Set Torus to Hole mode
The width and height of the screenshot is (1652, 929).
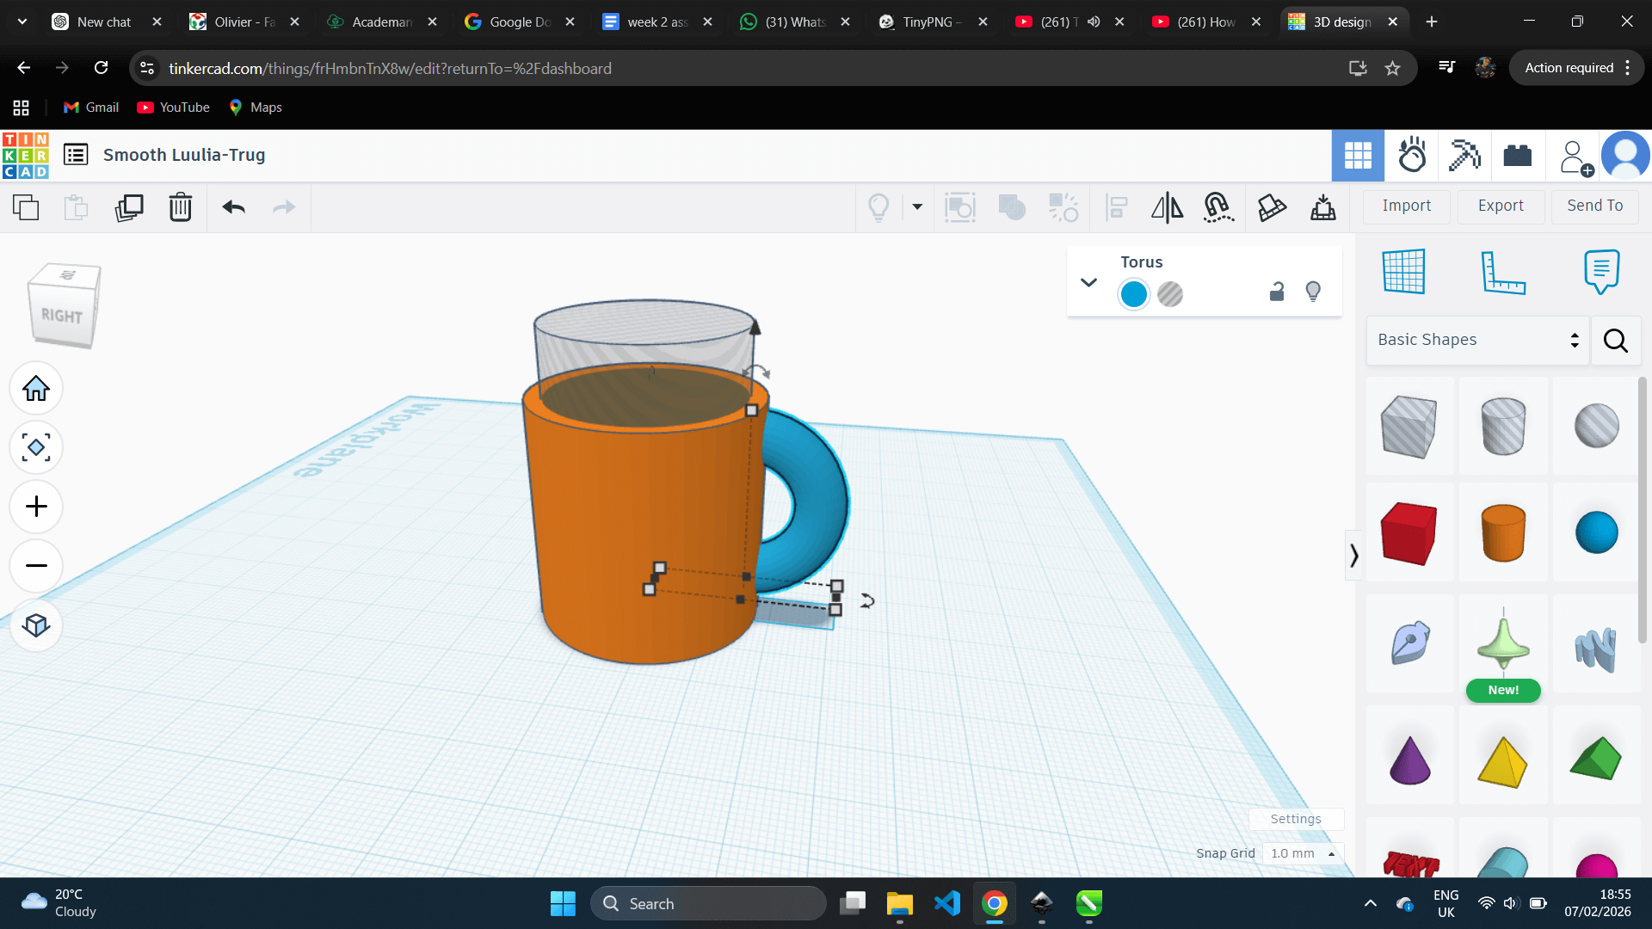coord(1170,294)
